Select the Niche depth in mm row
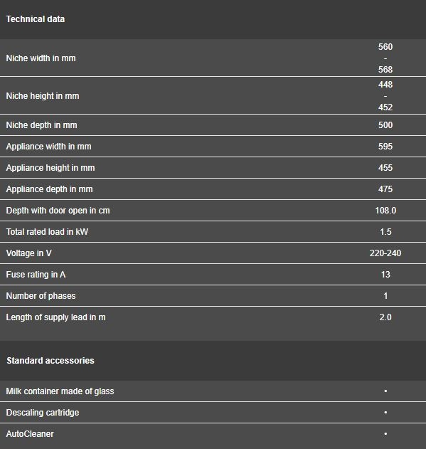The width and height of the screenshot is (426, 449). coord(213,125)
